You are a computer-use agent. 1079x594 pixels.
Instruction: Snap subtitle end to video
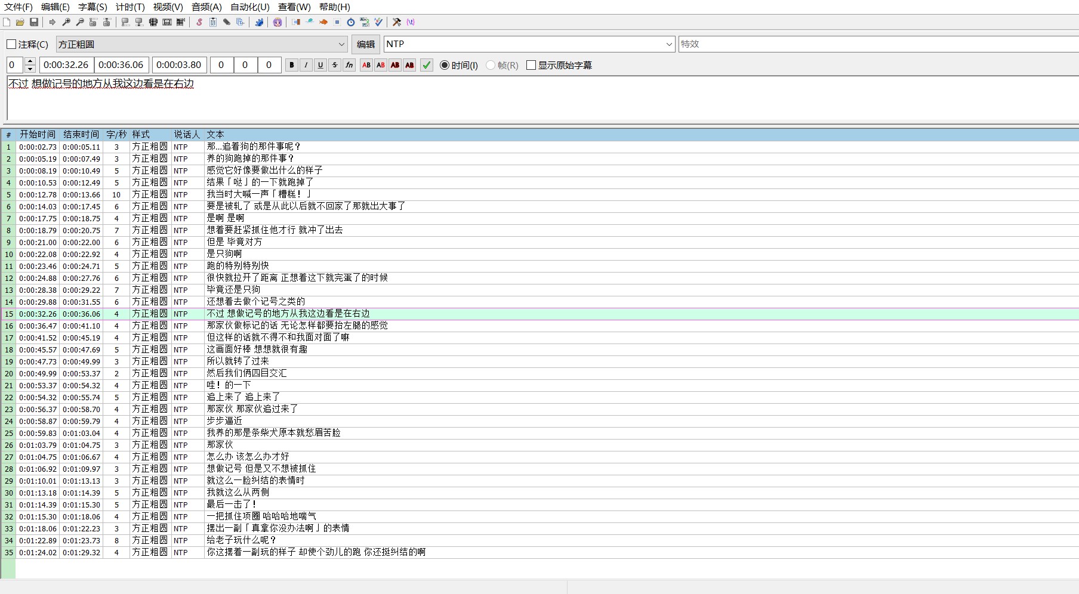(139, 22)
